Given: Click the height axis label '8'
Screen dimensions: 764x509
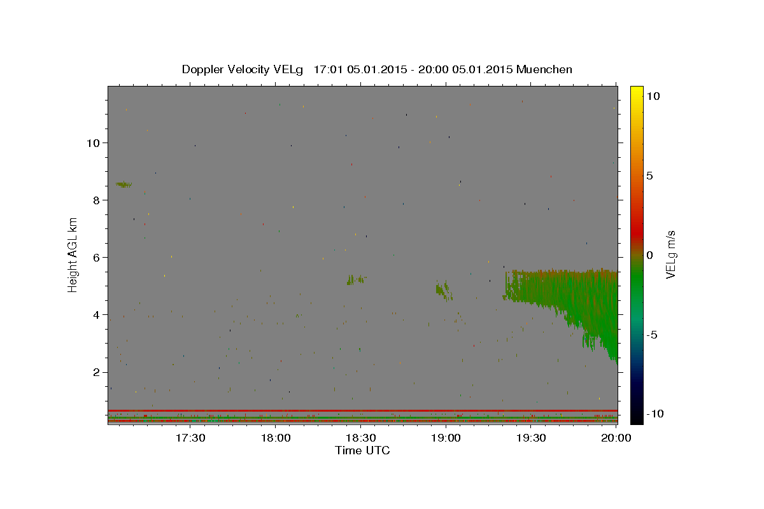Looking at the screenshot, I should pos(97,200).
